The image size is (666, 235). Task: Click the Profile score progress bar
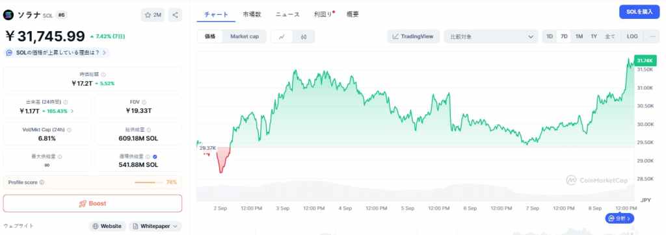(148, 182)
